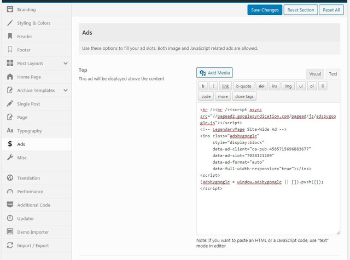Click the Misc. wrench icon
Viewport: 350px width, 260px height.
click(x=10, y=158)
